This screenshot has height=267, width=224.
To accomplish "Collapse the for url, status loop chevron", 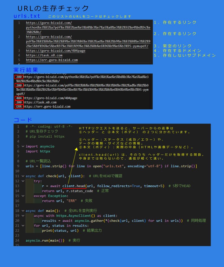I will point(23,226).
